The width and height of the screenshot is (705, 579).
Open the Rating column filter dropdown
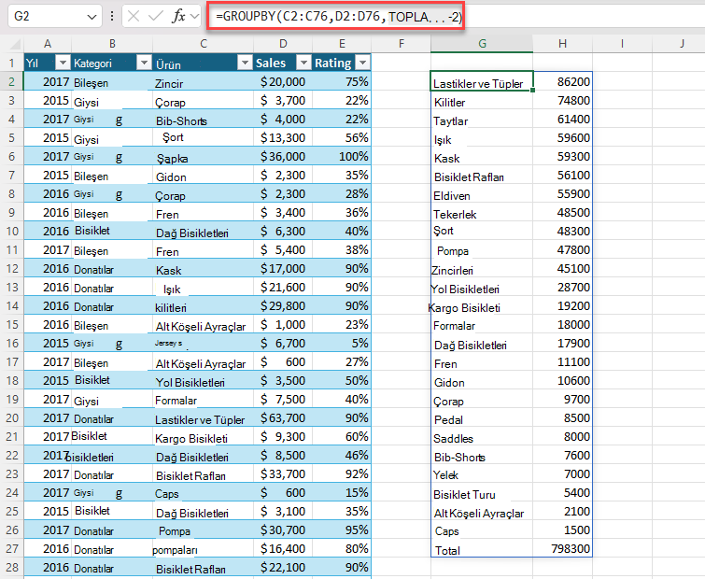(362, 63)
